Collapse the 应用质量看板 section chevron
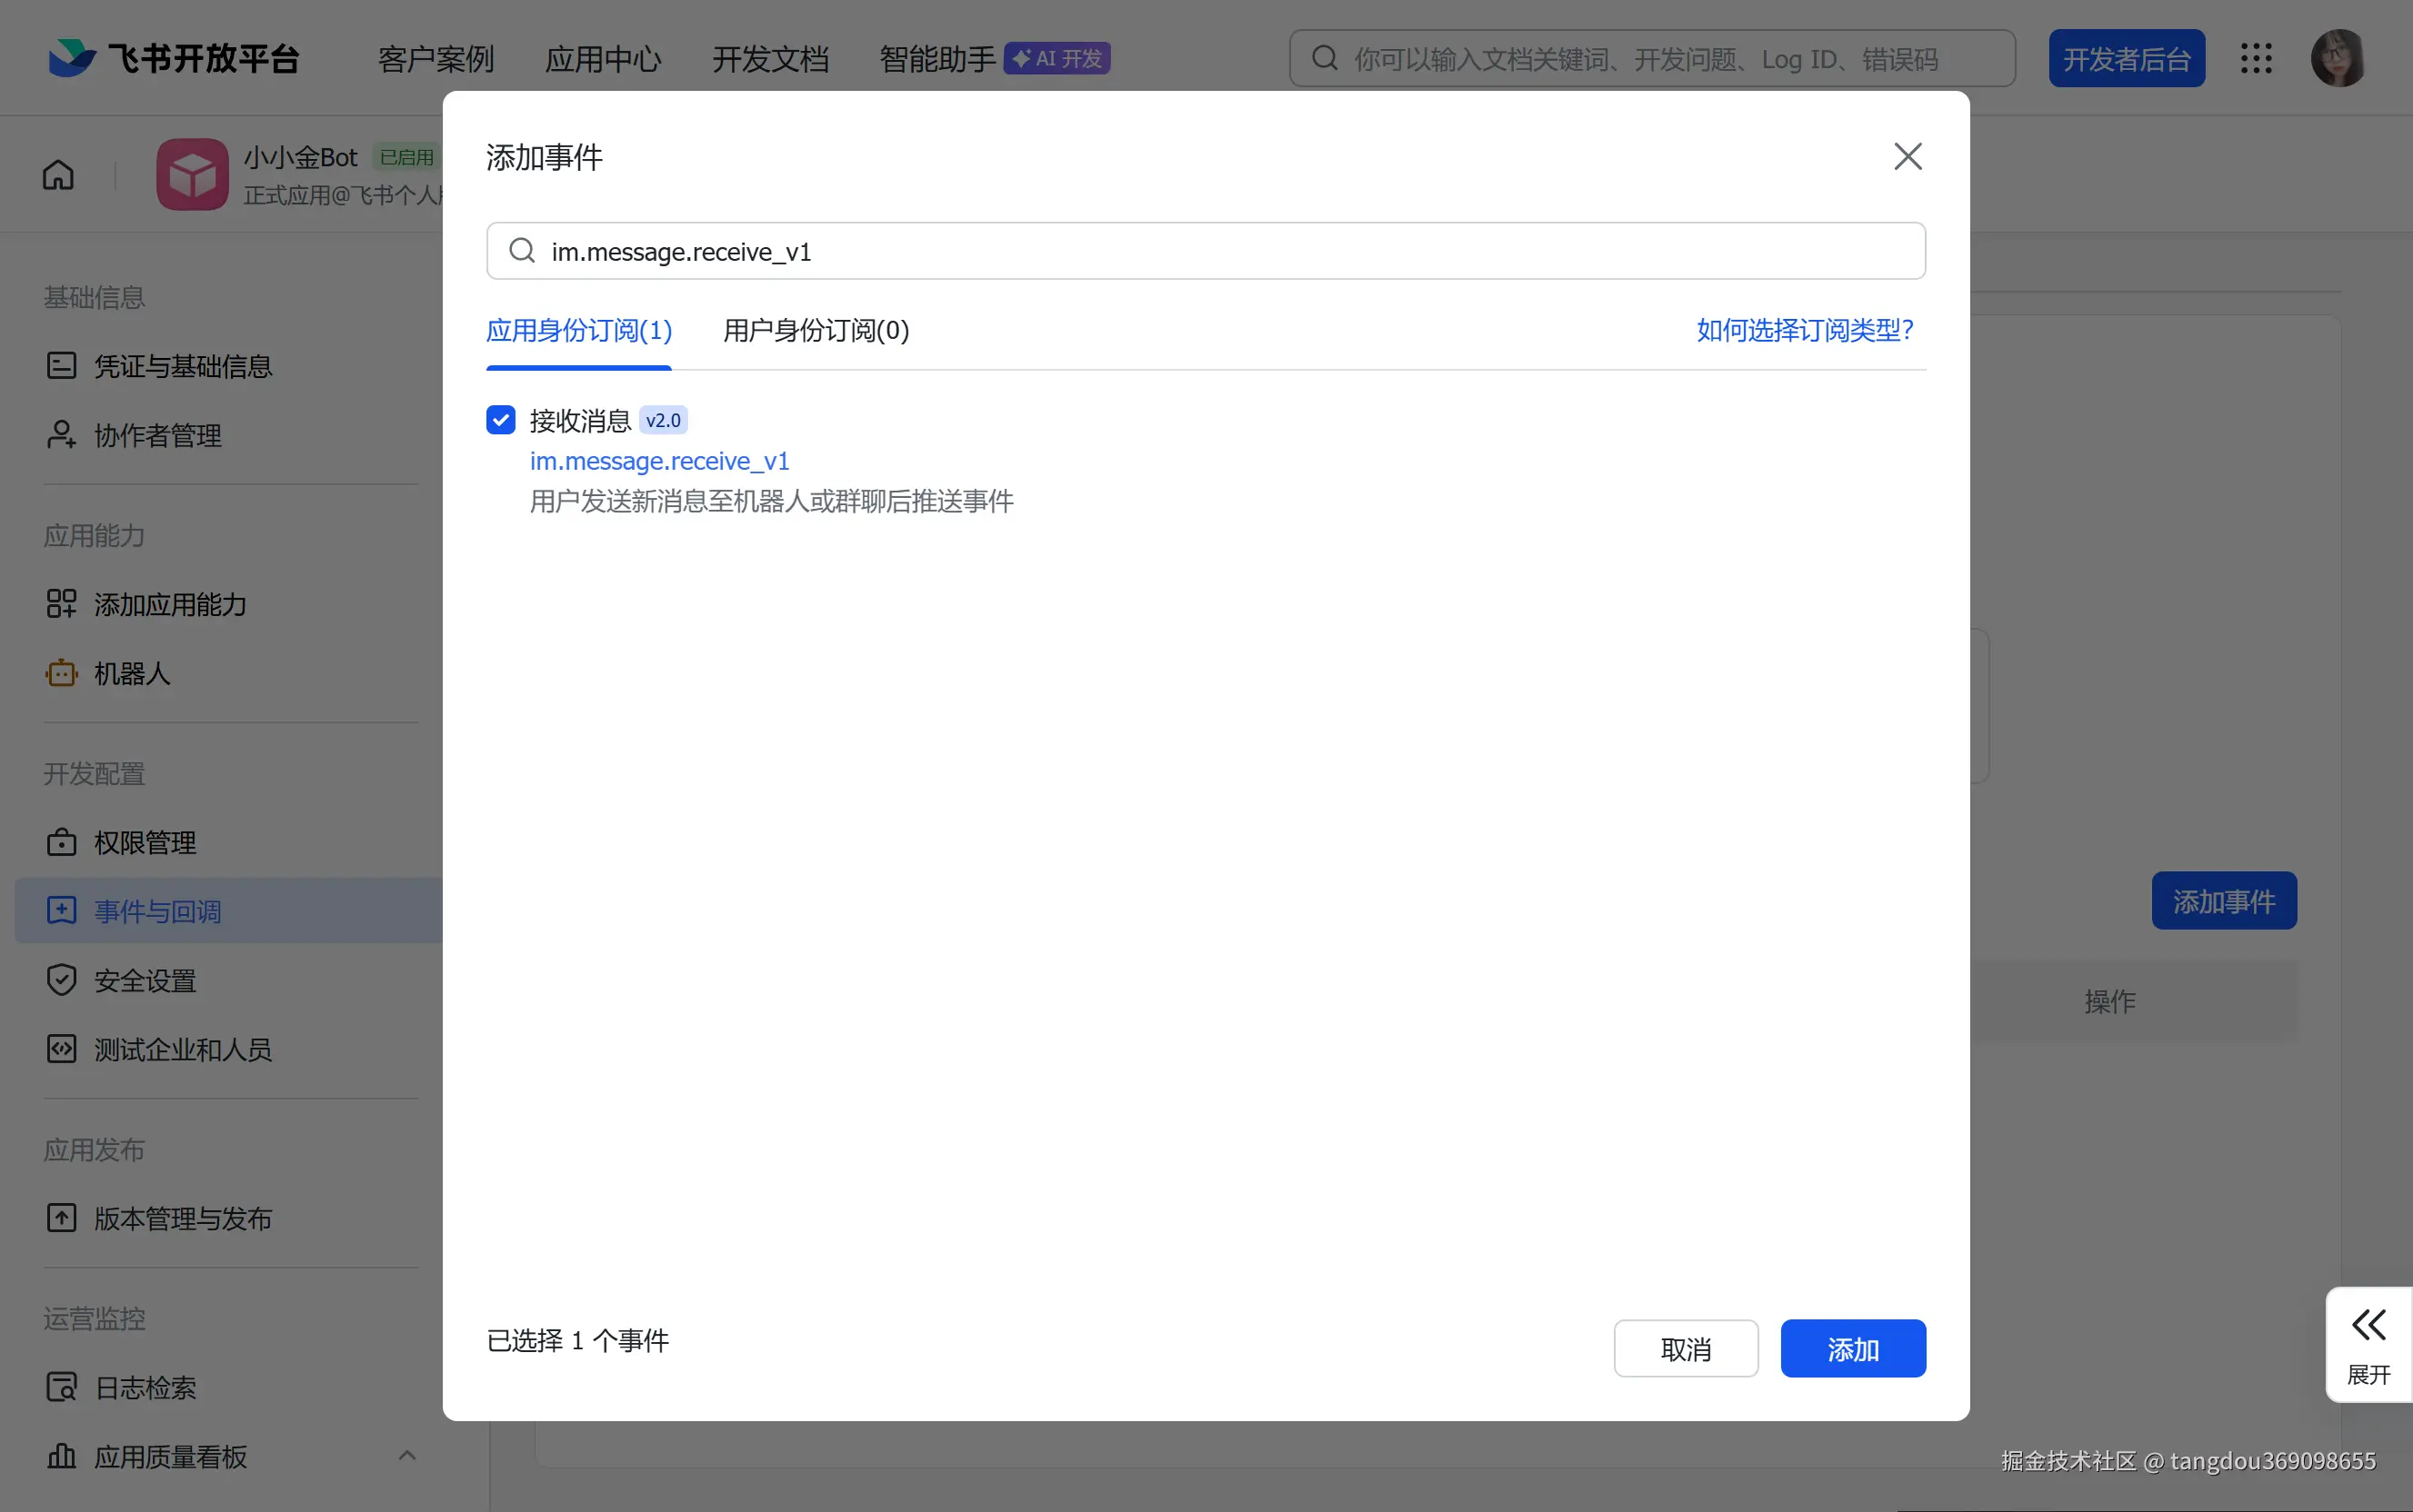Viewport: 2413px width, 1512px height. point(407,1456)
